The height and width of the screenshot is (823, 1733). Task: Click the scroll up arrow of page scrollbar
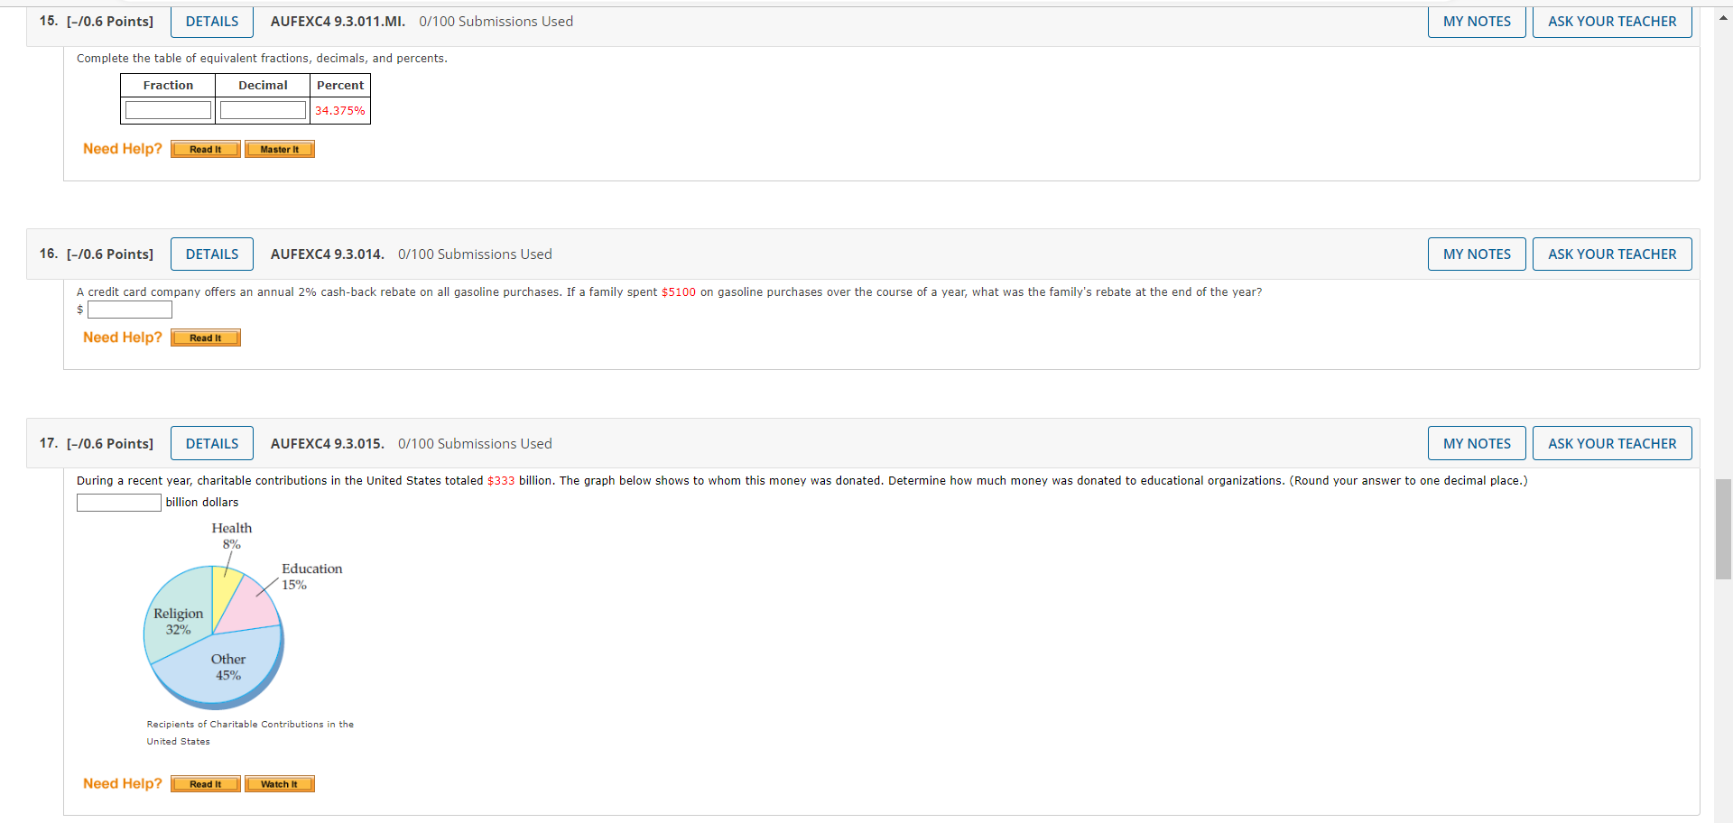tap(1723, 17)
